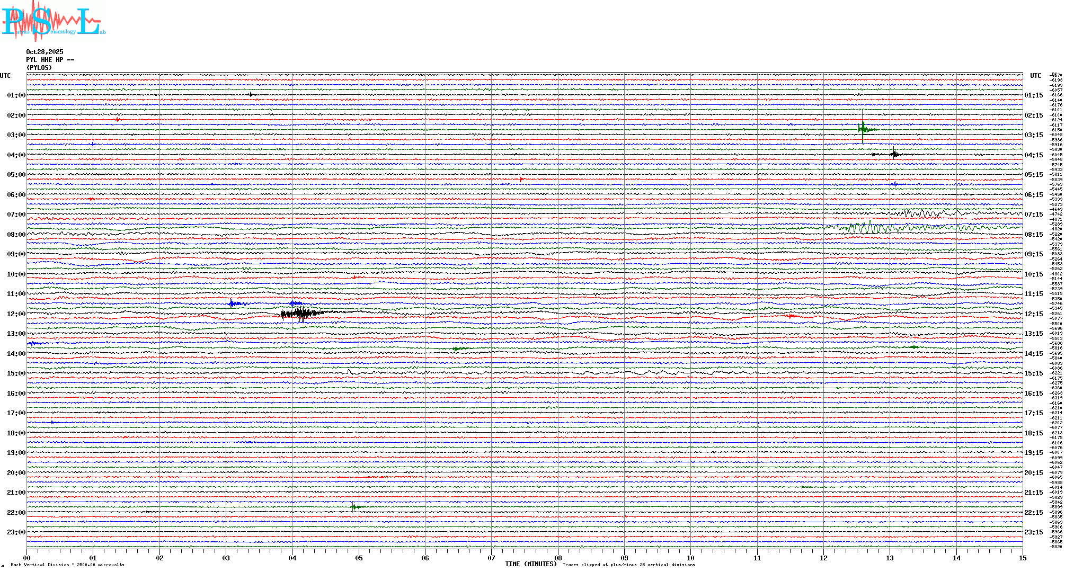Screen dimensions: 1065x572
Task: Click the PSL Seismology Lab logo
Action: point(52,20)
